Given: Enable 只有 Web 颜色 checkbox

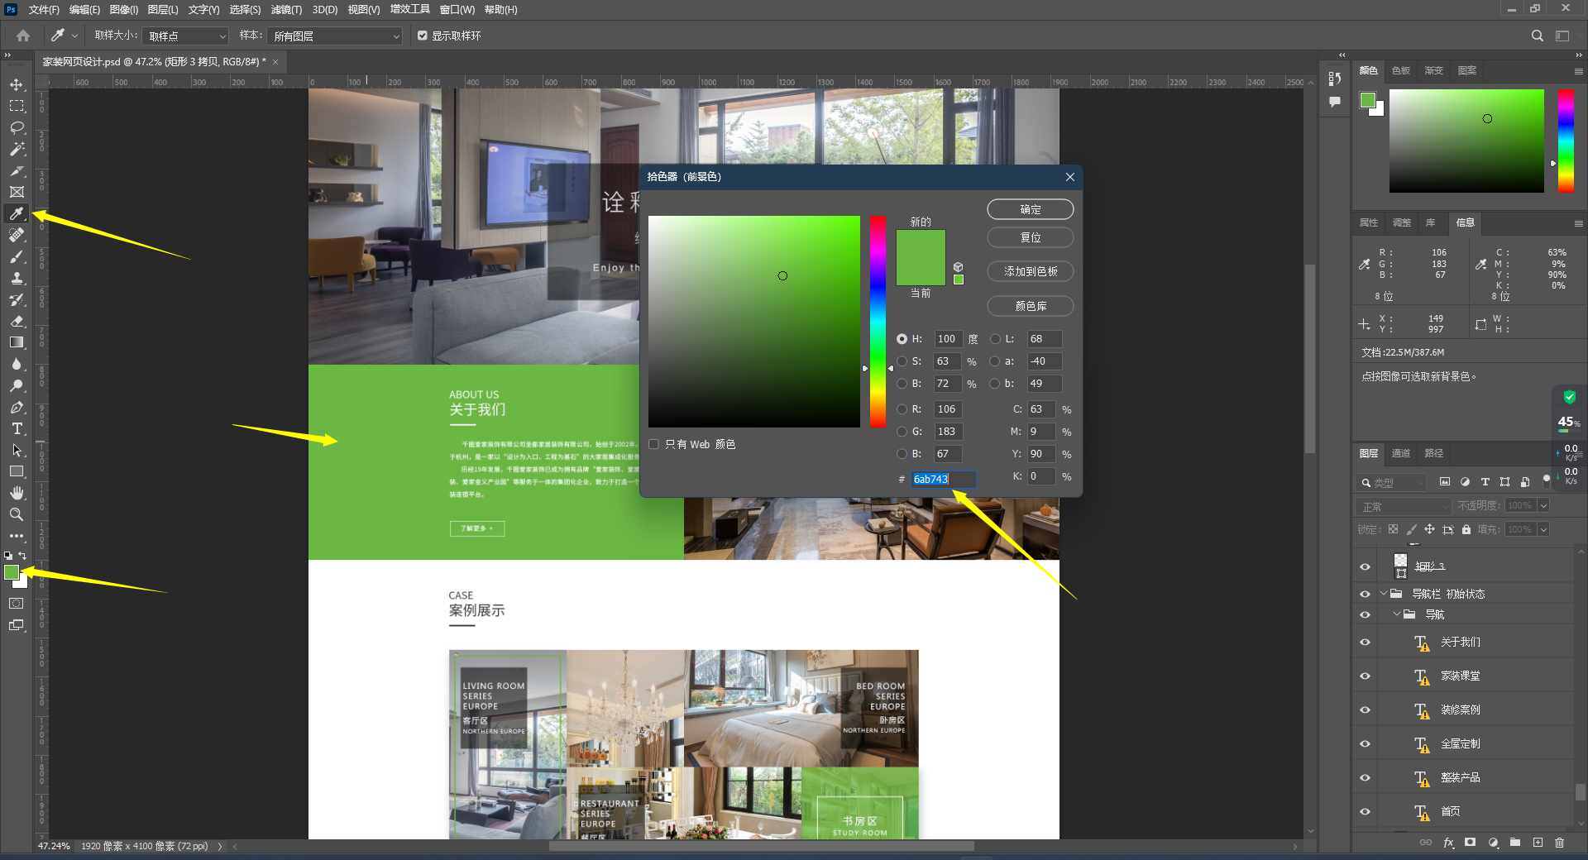Looking at the screenshot, I should coord(653,444).
